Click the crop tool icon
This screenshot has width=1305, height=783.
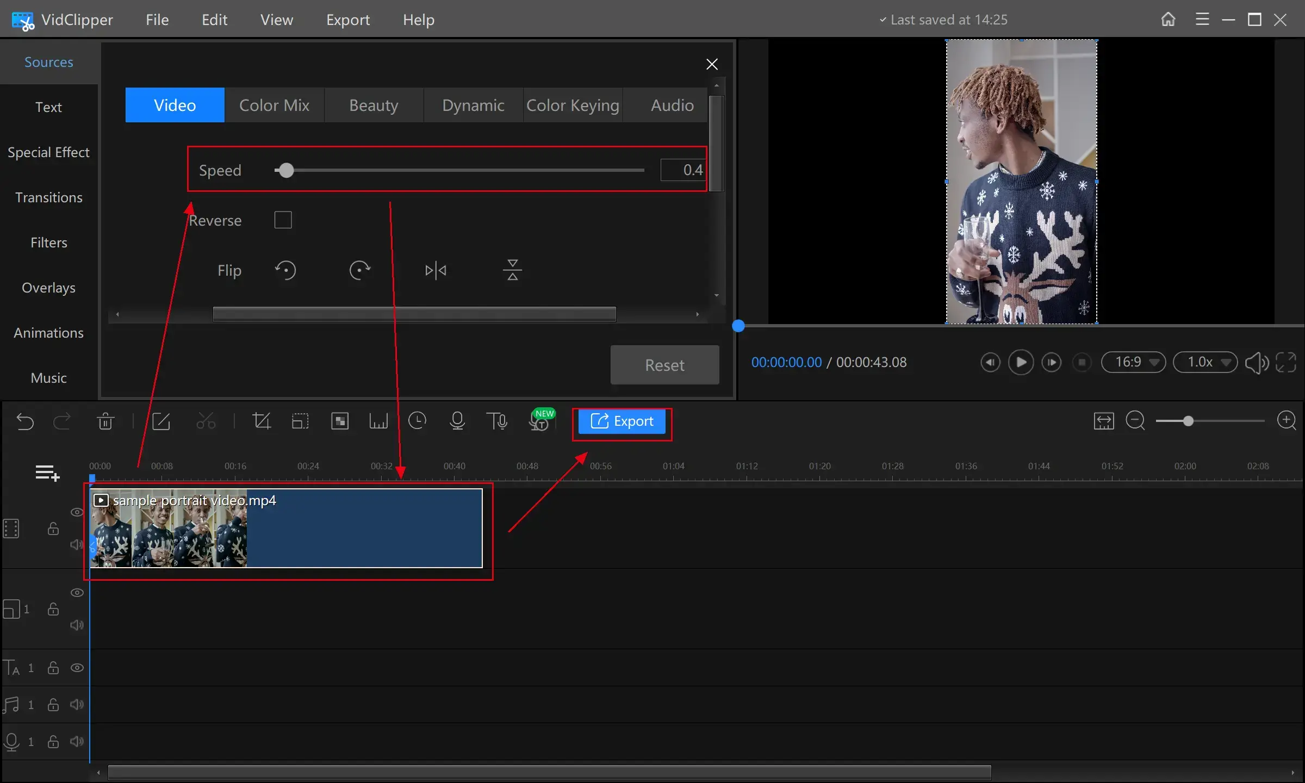point(262,421)
